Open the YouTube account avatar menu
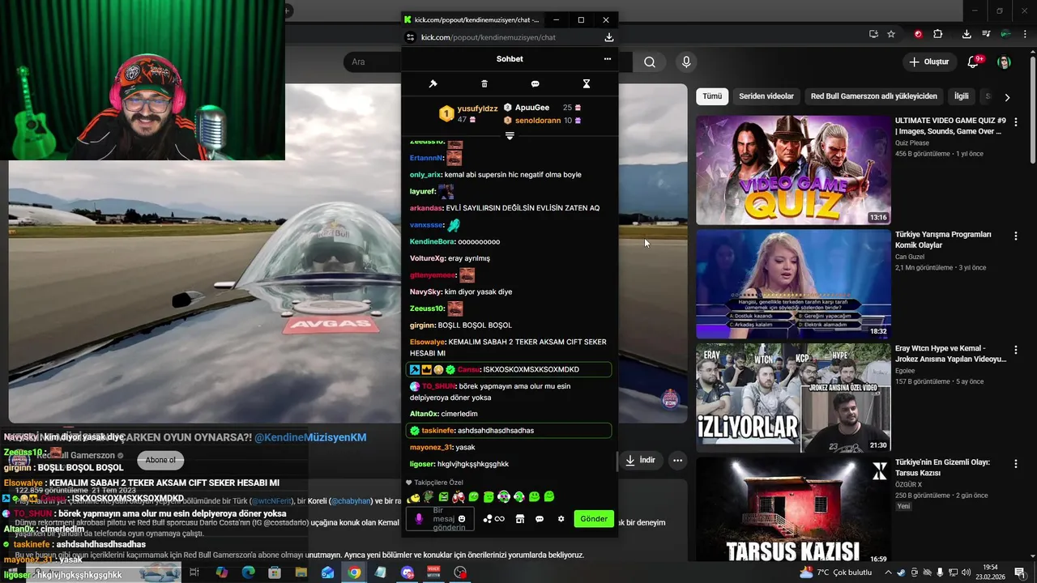This screenshot has width=1037, height=583. [1004, 62]
